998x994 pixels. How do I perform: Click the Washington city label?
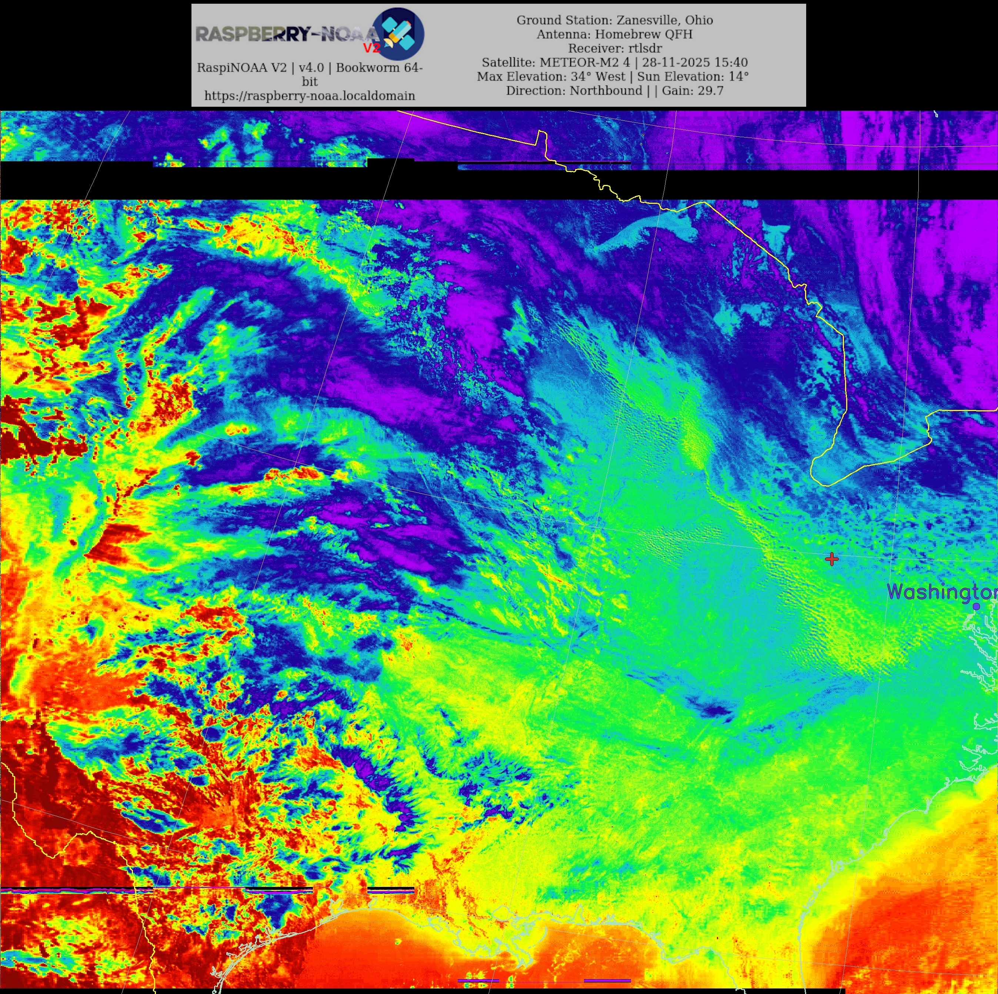coord(941,592)
